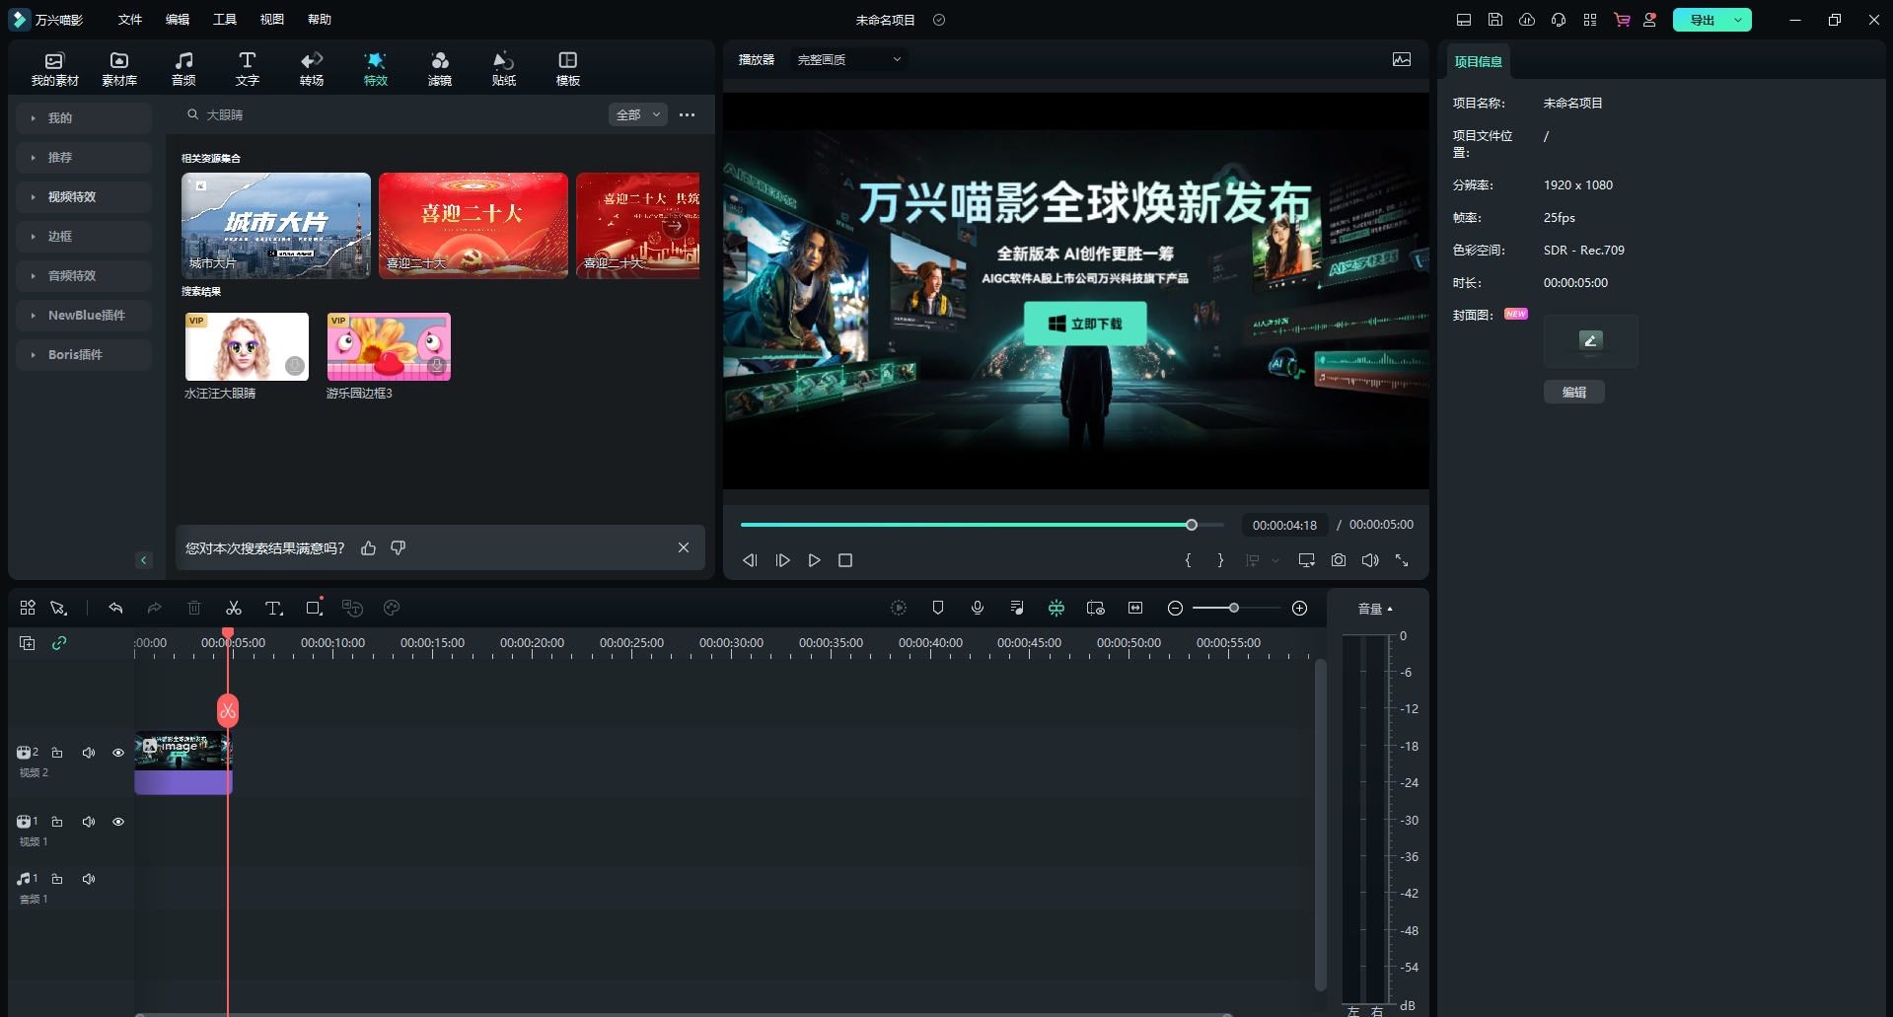Select the split scissors tool in toolbar
The width and height of the screenshot is (1893, 1017).
point(234,609)
